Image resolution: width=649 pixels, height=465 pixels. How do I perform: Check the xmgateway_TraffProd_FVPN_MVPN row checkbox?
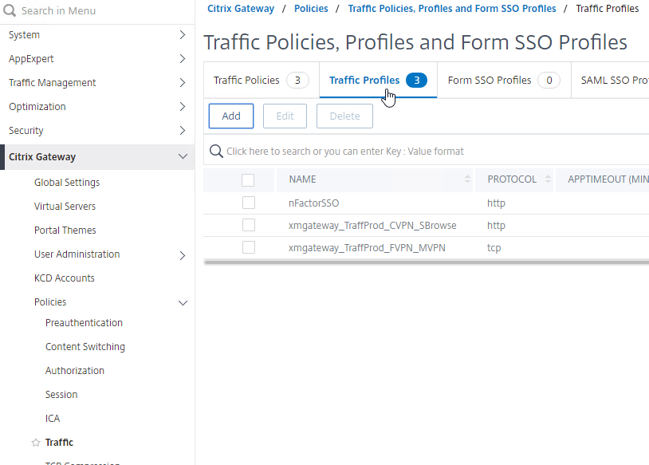[x=249, y=247]
